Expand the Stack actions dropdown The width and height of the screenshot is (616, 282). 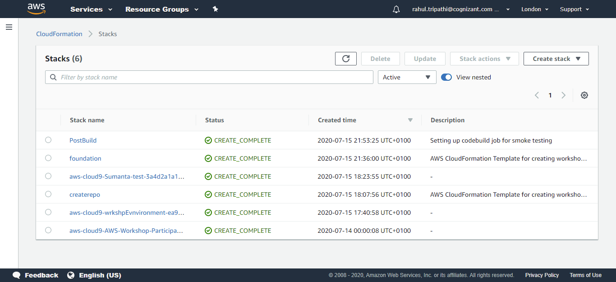pyautogui.click(x=485, y=59)
